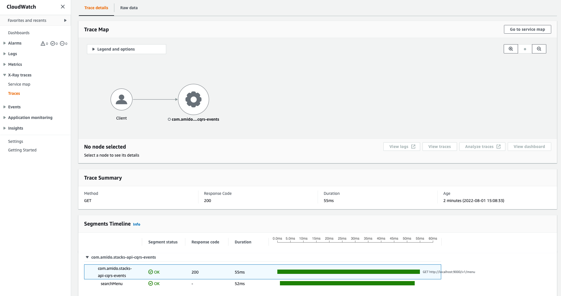Zoom out on the trace map
561x296 pixels.
click(539, 49)
